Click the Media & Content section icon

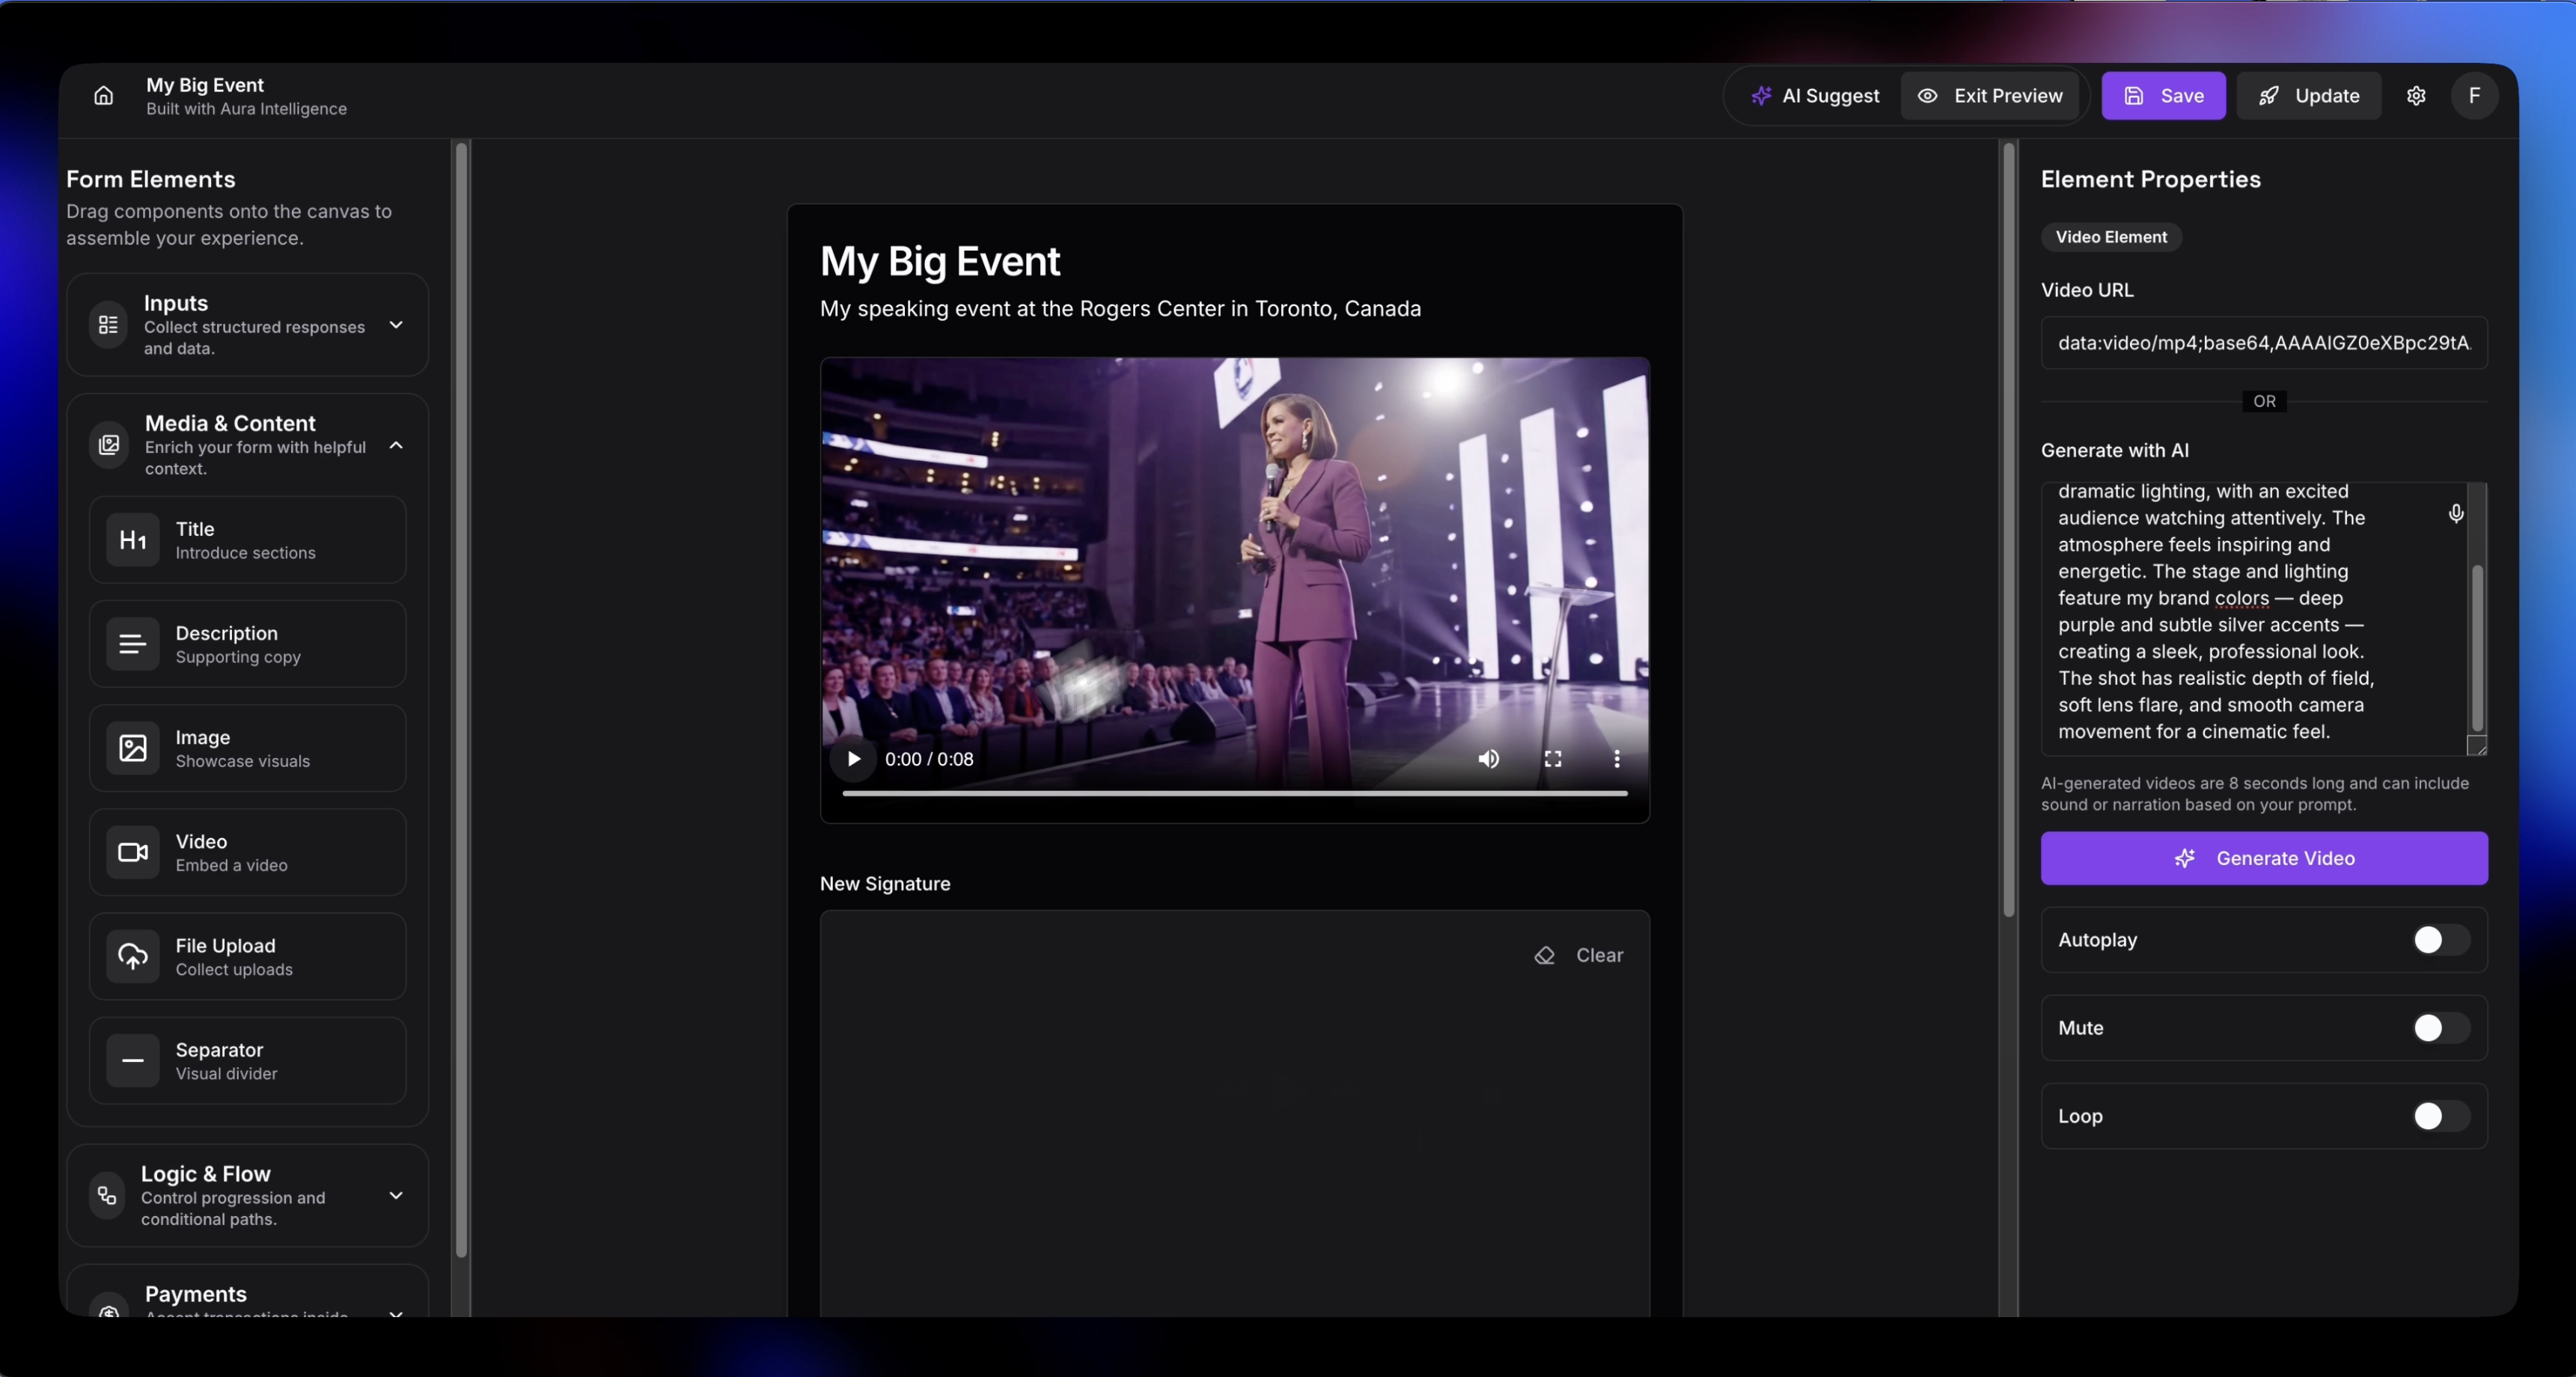click(x=109, y=445)
